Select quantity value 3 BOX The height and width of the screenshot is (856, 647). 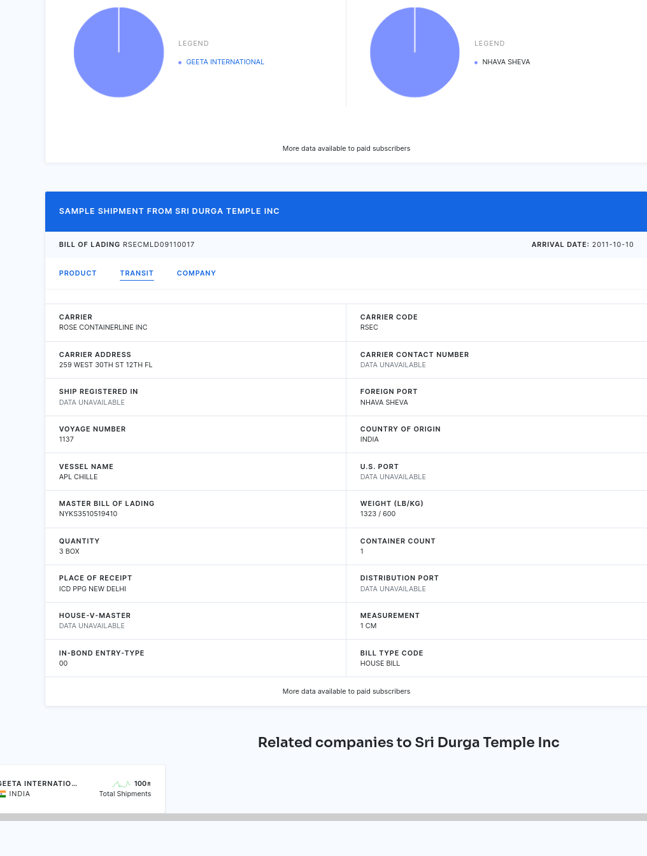coord(69,551)
